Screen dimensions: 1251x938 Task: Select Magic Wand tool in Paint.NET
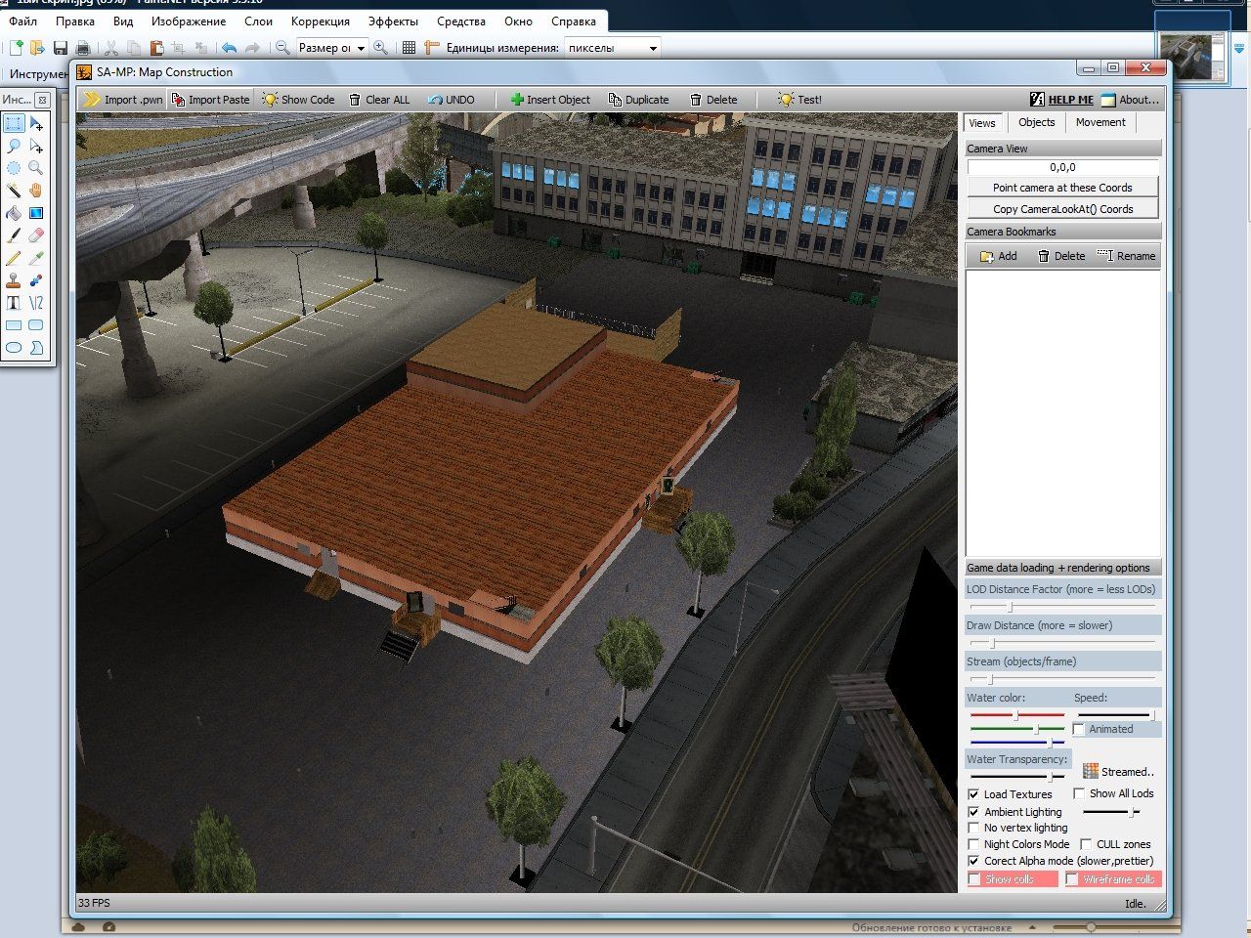click(14, 191)
